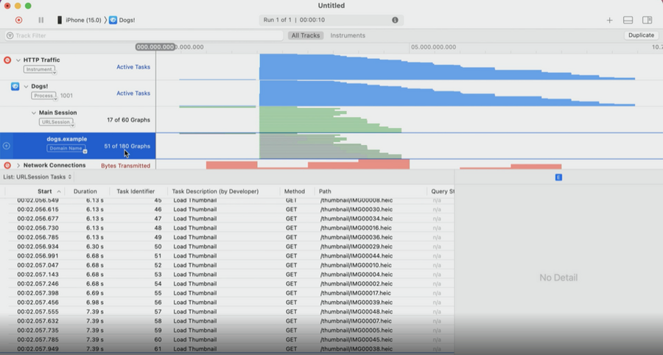Click the 6.69 s duration cell
663x355 pixels.
coord(95,293)
